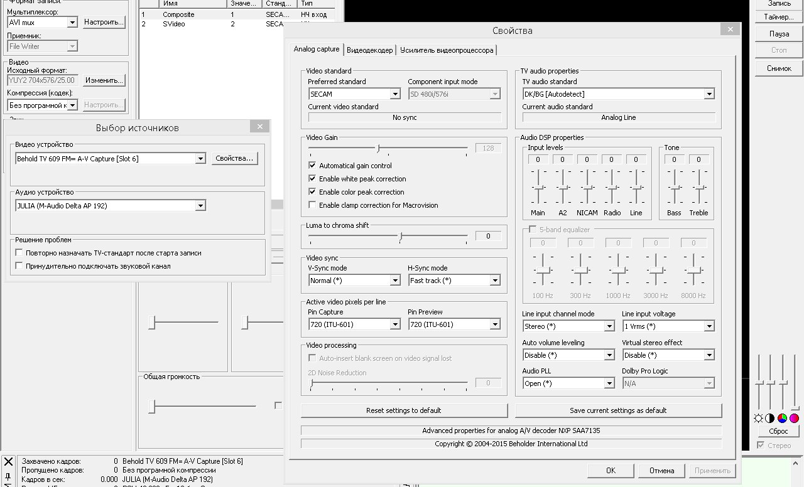This screenshot has width=804, height=487.
Task: Open Компрессия (кодек) dropdown
Action: (x=72, y=105)
